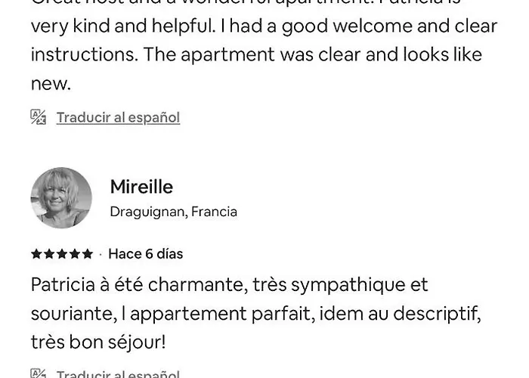Click the location text Draguignan, Francia
This screenshot has height=378, width=529.
coord(173,212)
